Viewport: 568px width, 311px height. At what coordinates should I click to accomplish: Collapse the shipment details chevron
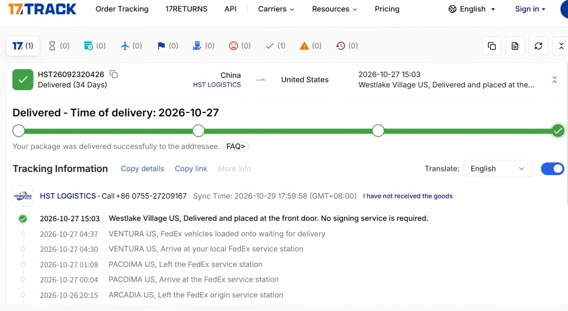click(554, 79)
